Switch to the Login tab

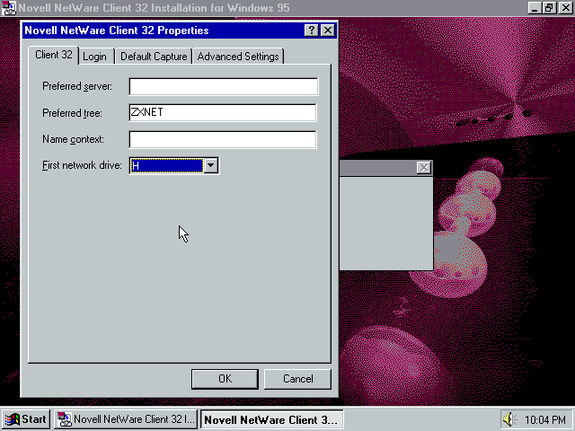[95, 57]
